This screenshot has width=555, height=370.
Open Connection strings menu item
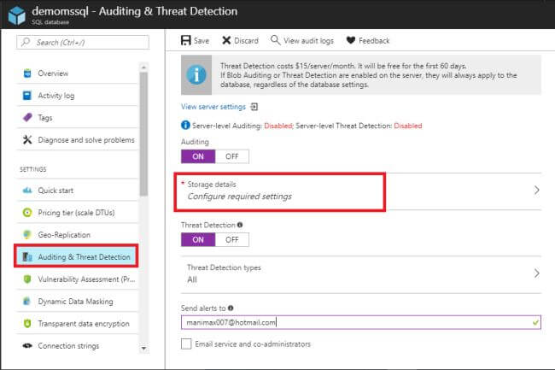pyautogui.click(x=77, y=345)
